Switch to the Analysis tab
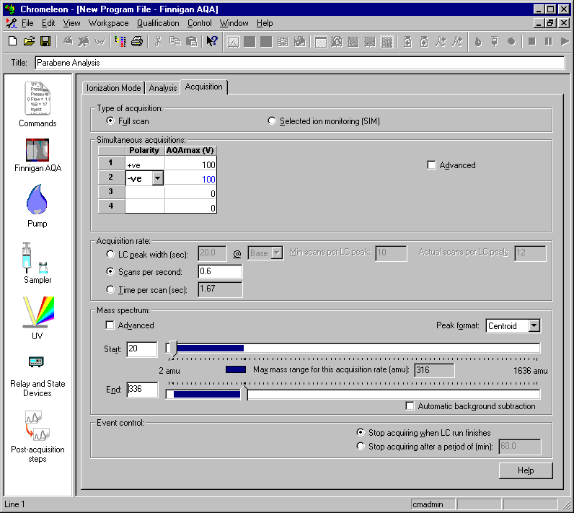Screen dimensions: 574x513 coord(163,88)
